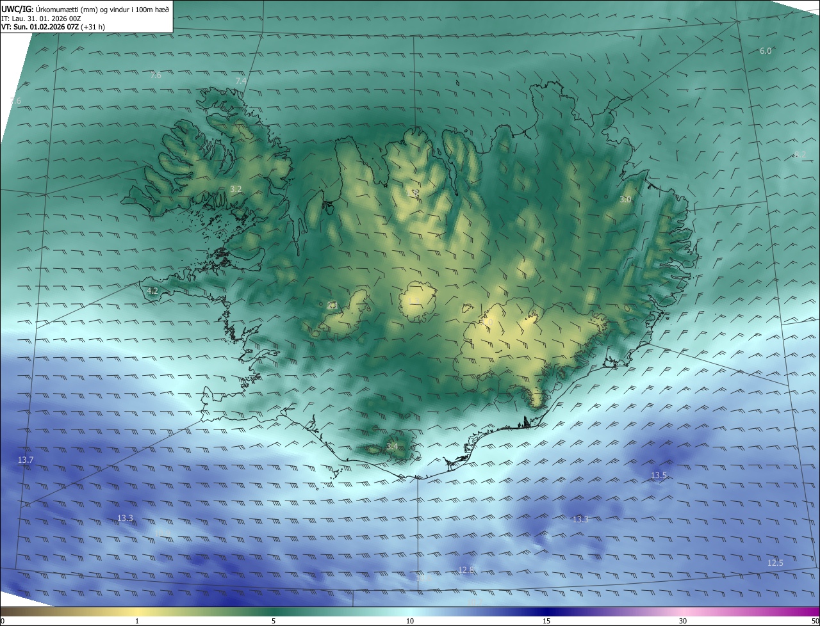The width and height of the screenshot is (820, 626).
Task: Click the "6.0" value on the map
Action: [766, 51]
